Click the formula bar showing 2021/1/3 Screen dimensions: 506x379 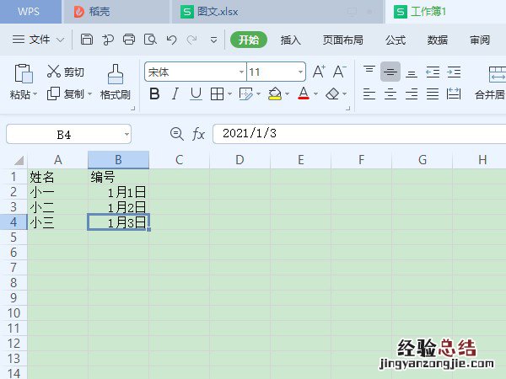pyautogui.click(x=354, y=134)
